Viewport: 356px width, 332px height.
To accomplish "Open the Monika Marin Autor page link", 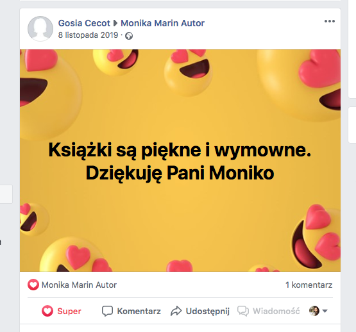I will coord(162,23).
